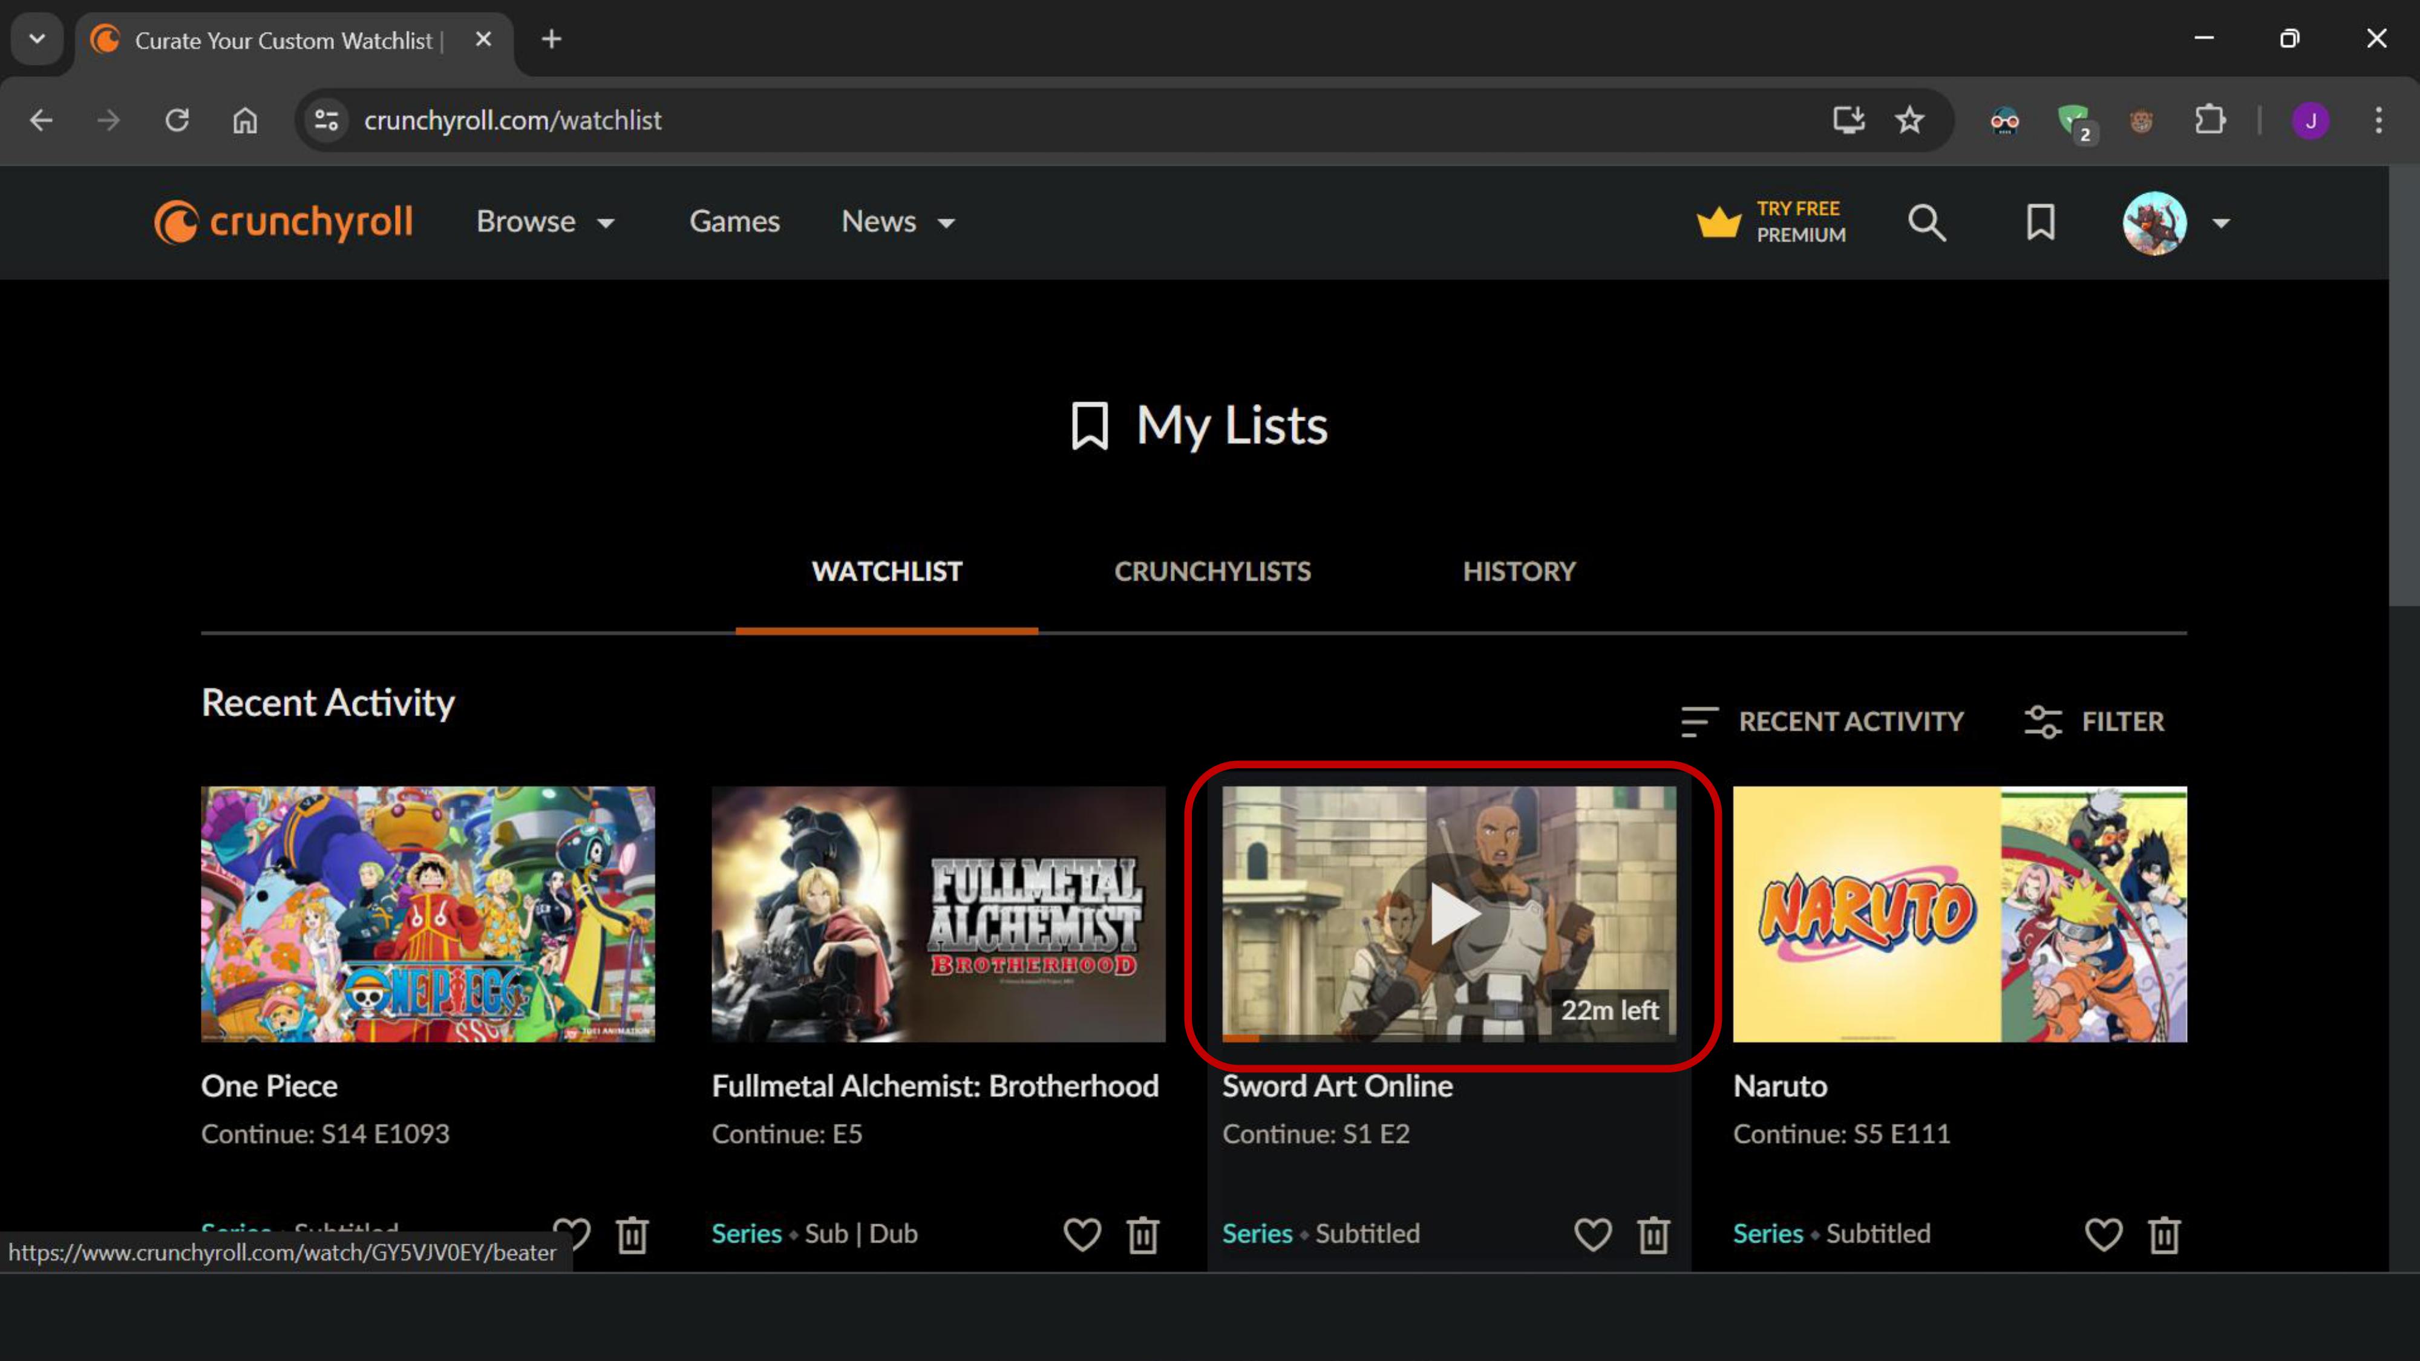Image resolution: width=2420 pixels, height=1361 pixels.
Task: Play Sword Art Online thumbnail
Action: (x=1448, y=913)
